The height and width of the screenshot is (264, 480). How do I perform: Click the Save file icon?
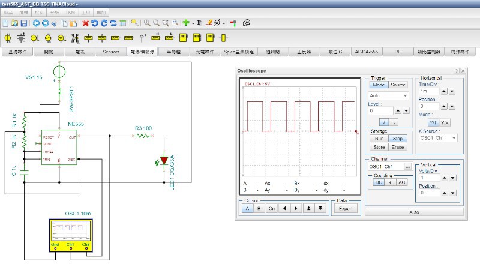point(24,23)
